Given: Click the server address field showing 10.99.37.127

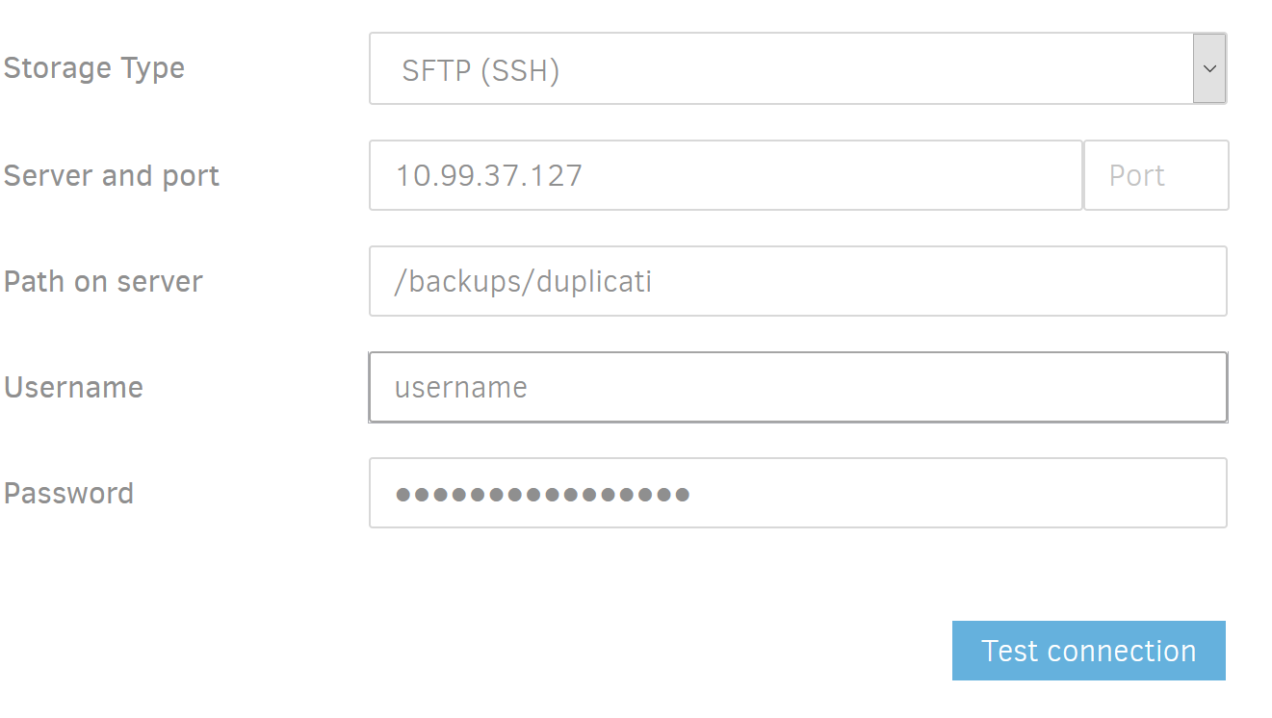Looking at the screenshot, I should coord(725,175).
